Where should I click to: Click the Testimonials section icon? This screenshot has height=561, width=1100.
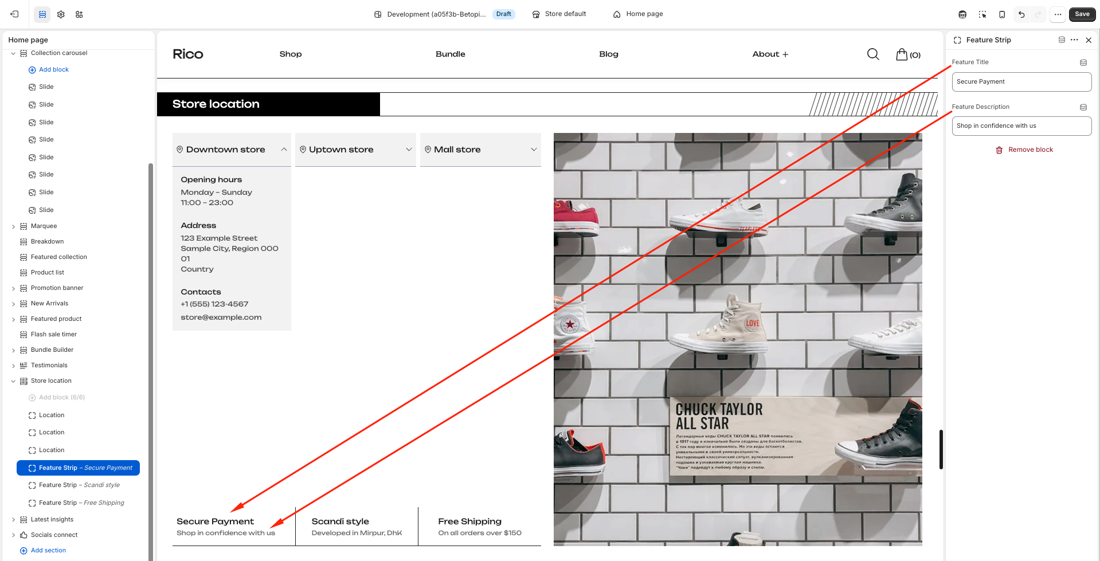pos(24,366)
